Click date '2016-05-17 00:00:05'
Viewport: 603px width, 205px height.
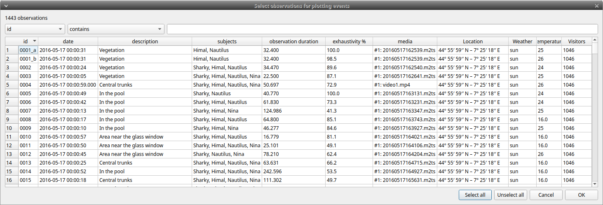(68, 76)
